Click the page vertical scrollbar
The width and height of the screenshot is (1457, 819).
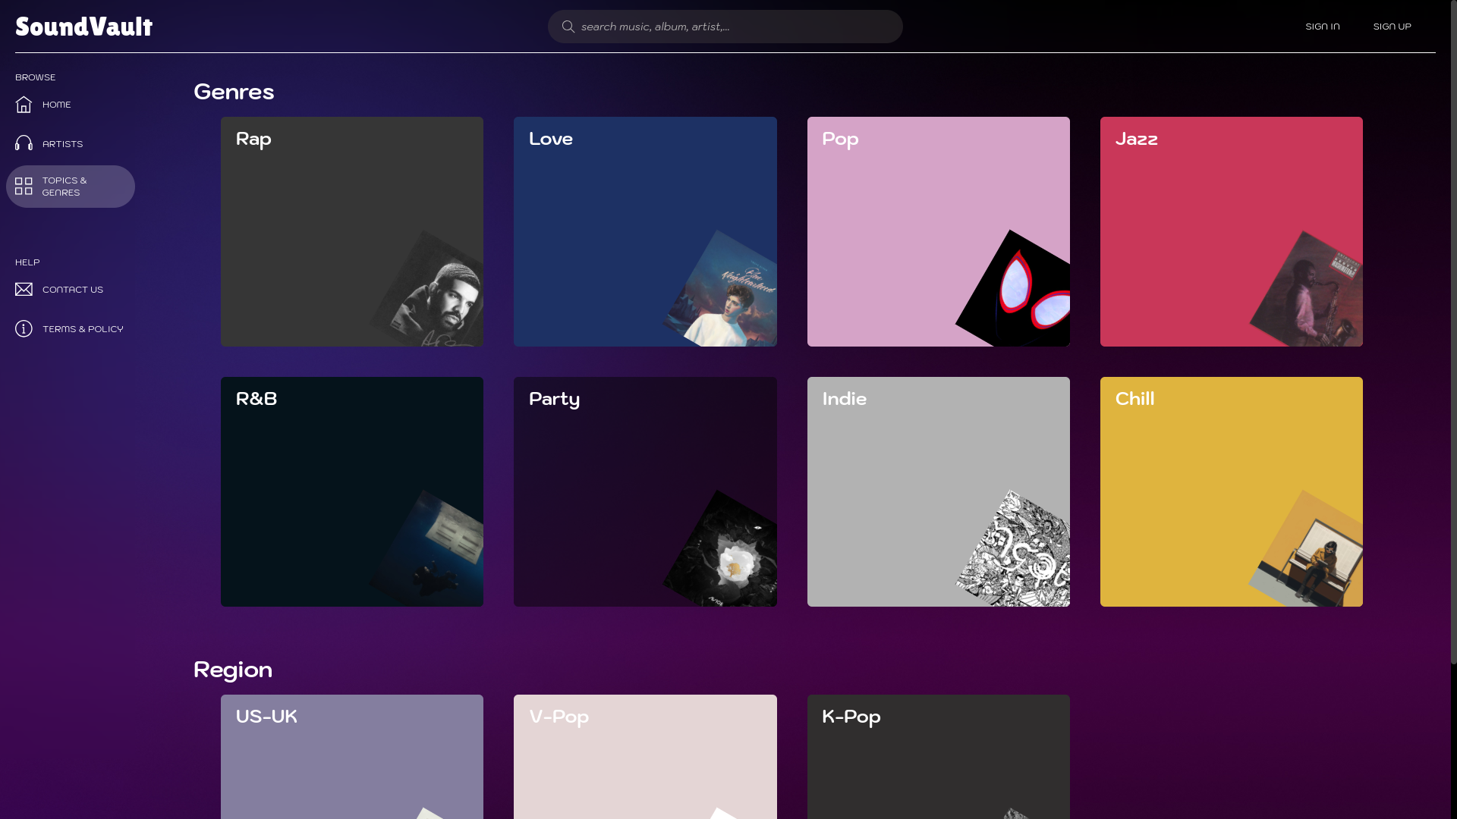pyautogui.click(x=1453, y=334)
